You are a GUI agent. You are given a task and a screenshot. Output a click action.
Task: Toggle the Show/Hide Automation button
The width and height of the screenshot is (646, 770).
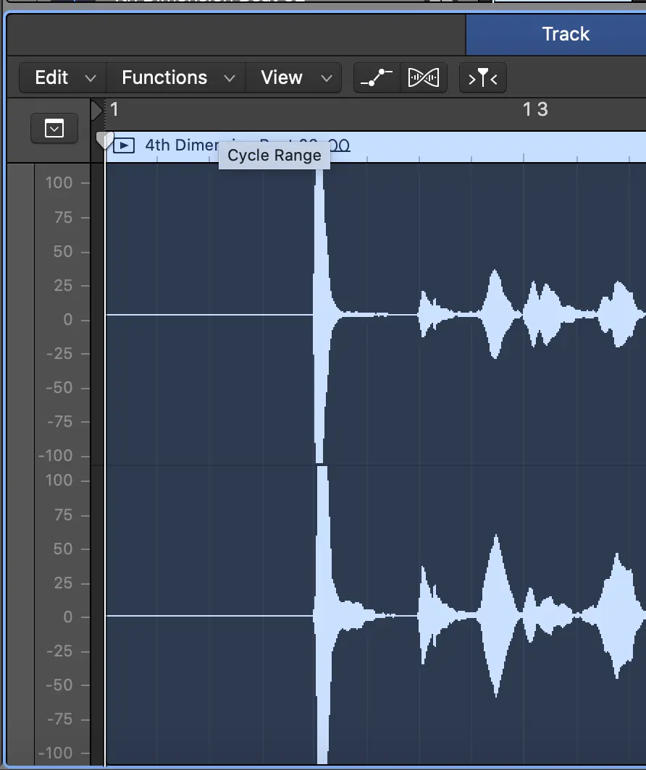[x=377, y=77]
